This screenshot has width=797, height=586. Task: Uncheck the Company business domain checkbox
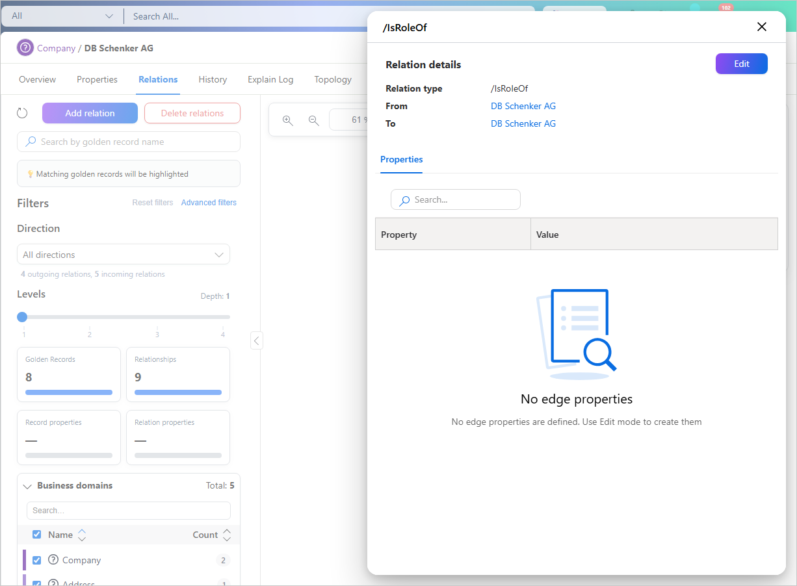37,560
